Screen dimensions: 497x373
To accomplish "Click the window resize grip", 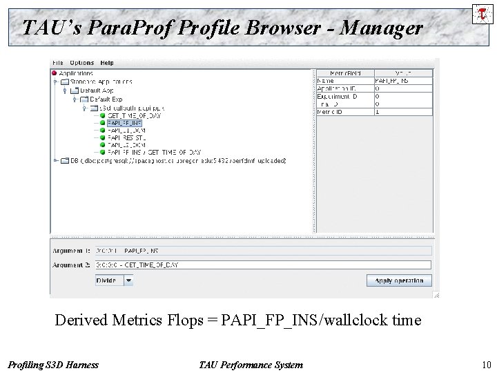I will (x=436, y=296).
